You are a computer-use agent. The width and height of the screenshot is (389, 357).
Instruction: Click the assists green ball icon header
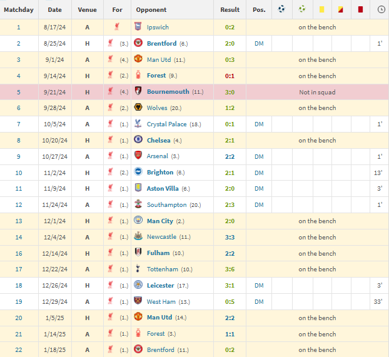pos(302,9)
